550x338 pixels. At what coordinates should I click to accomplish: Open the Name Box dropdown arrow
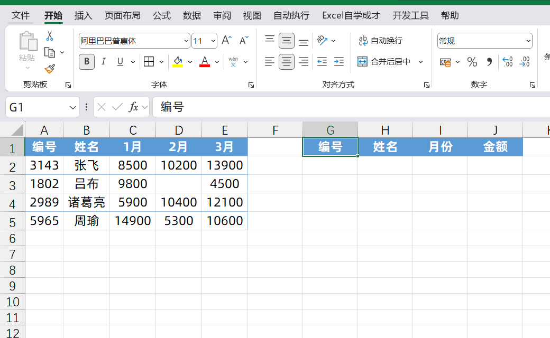(x=72, y=107)
